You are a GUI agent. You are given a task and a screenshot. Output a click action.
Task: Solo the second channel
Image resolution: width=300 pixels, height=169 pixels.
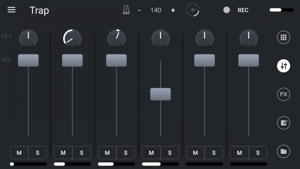[81, 153]
